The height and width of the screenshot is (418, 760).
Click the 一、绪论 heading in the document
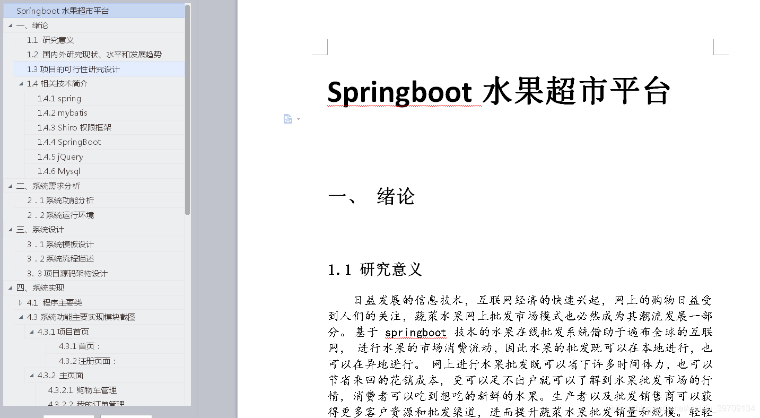click(x=371, y=197)
